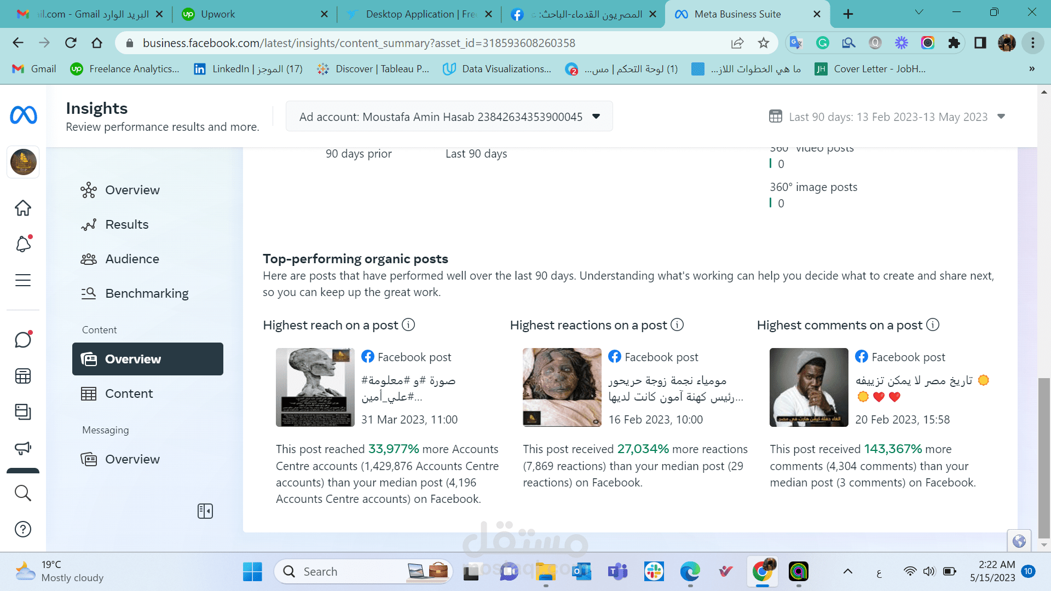
Task: Click the Meta logo icon
Action: point(24,115)
